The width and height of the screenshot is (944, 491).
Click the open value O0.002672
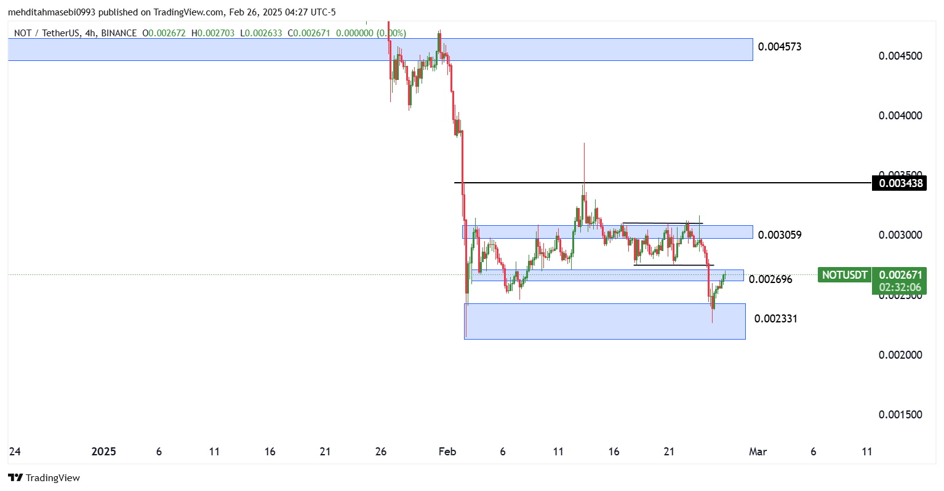(x=164, y=33)
